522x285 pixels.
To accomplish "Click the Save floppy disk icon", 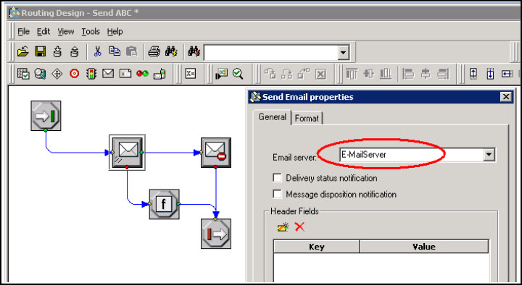I will click(41, 52).
